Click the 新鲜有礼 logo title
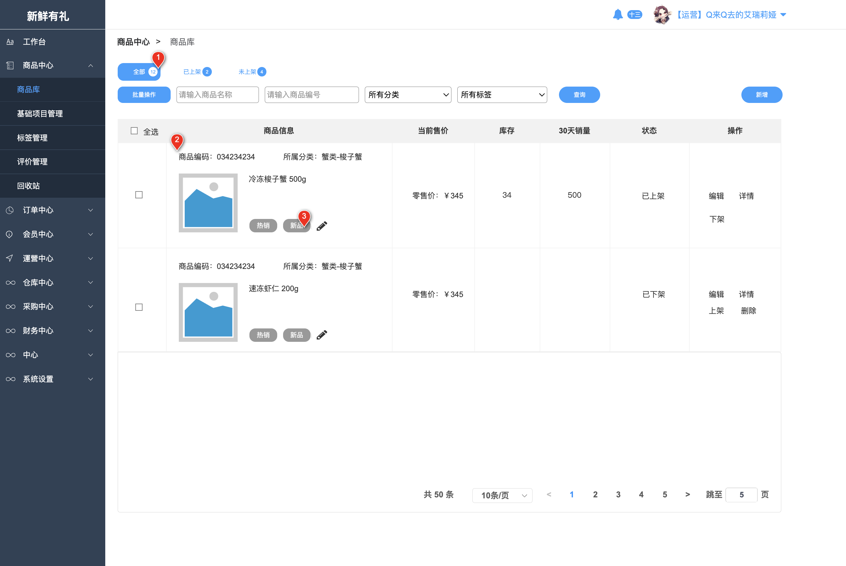The width and height of the screenshot is (846, 566). coord(48,16)
